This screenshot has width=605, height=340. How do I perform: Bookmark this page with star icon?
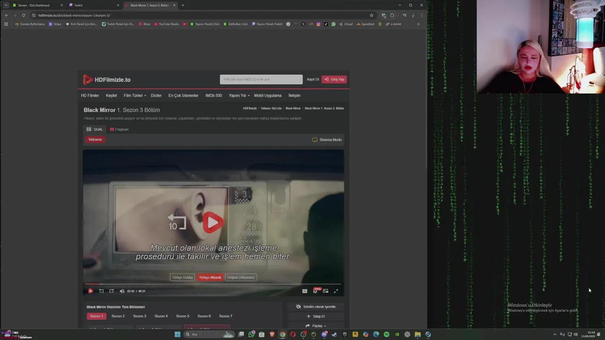coord(372,15)
